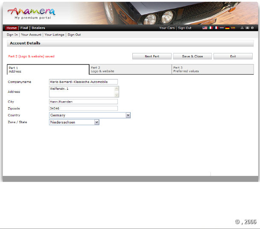The width and height of the screenshot is (260, 229).
Task: Click the info icon in header bar
Action: pyautogui.click(x=252, y=28)
